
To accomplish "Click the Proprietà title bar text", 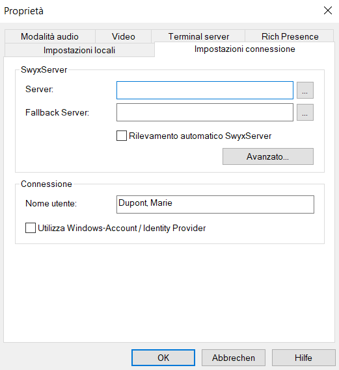I will pyautogui.click(x=23, y=11).
